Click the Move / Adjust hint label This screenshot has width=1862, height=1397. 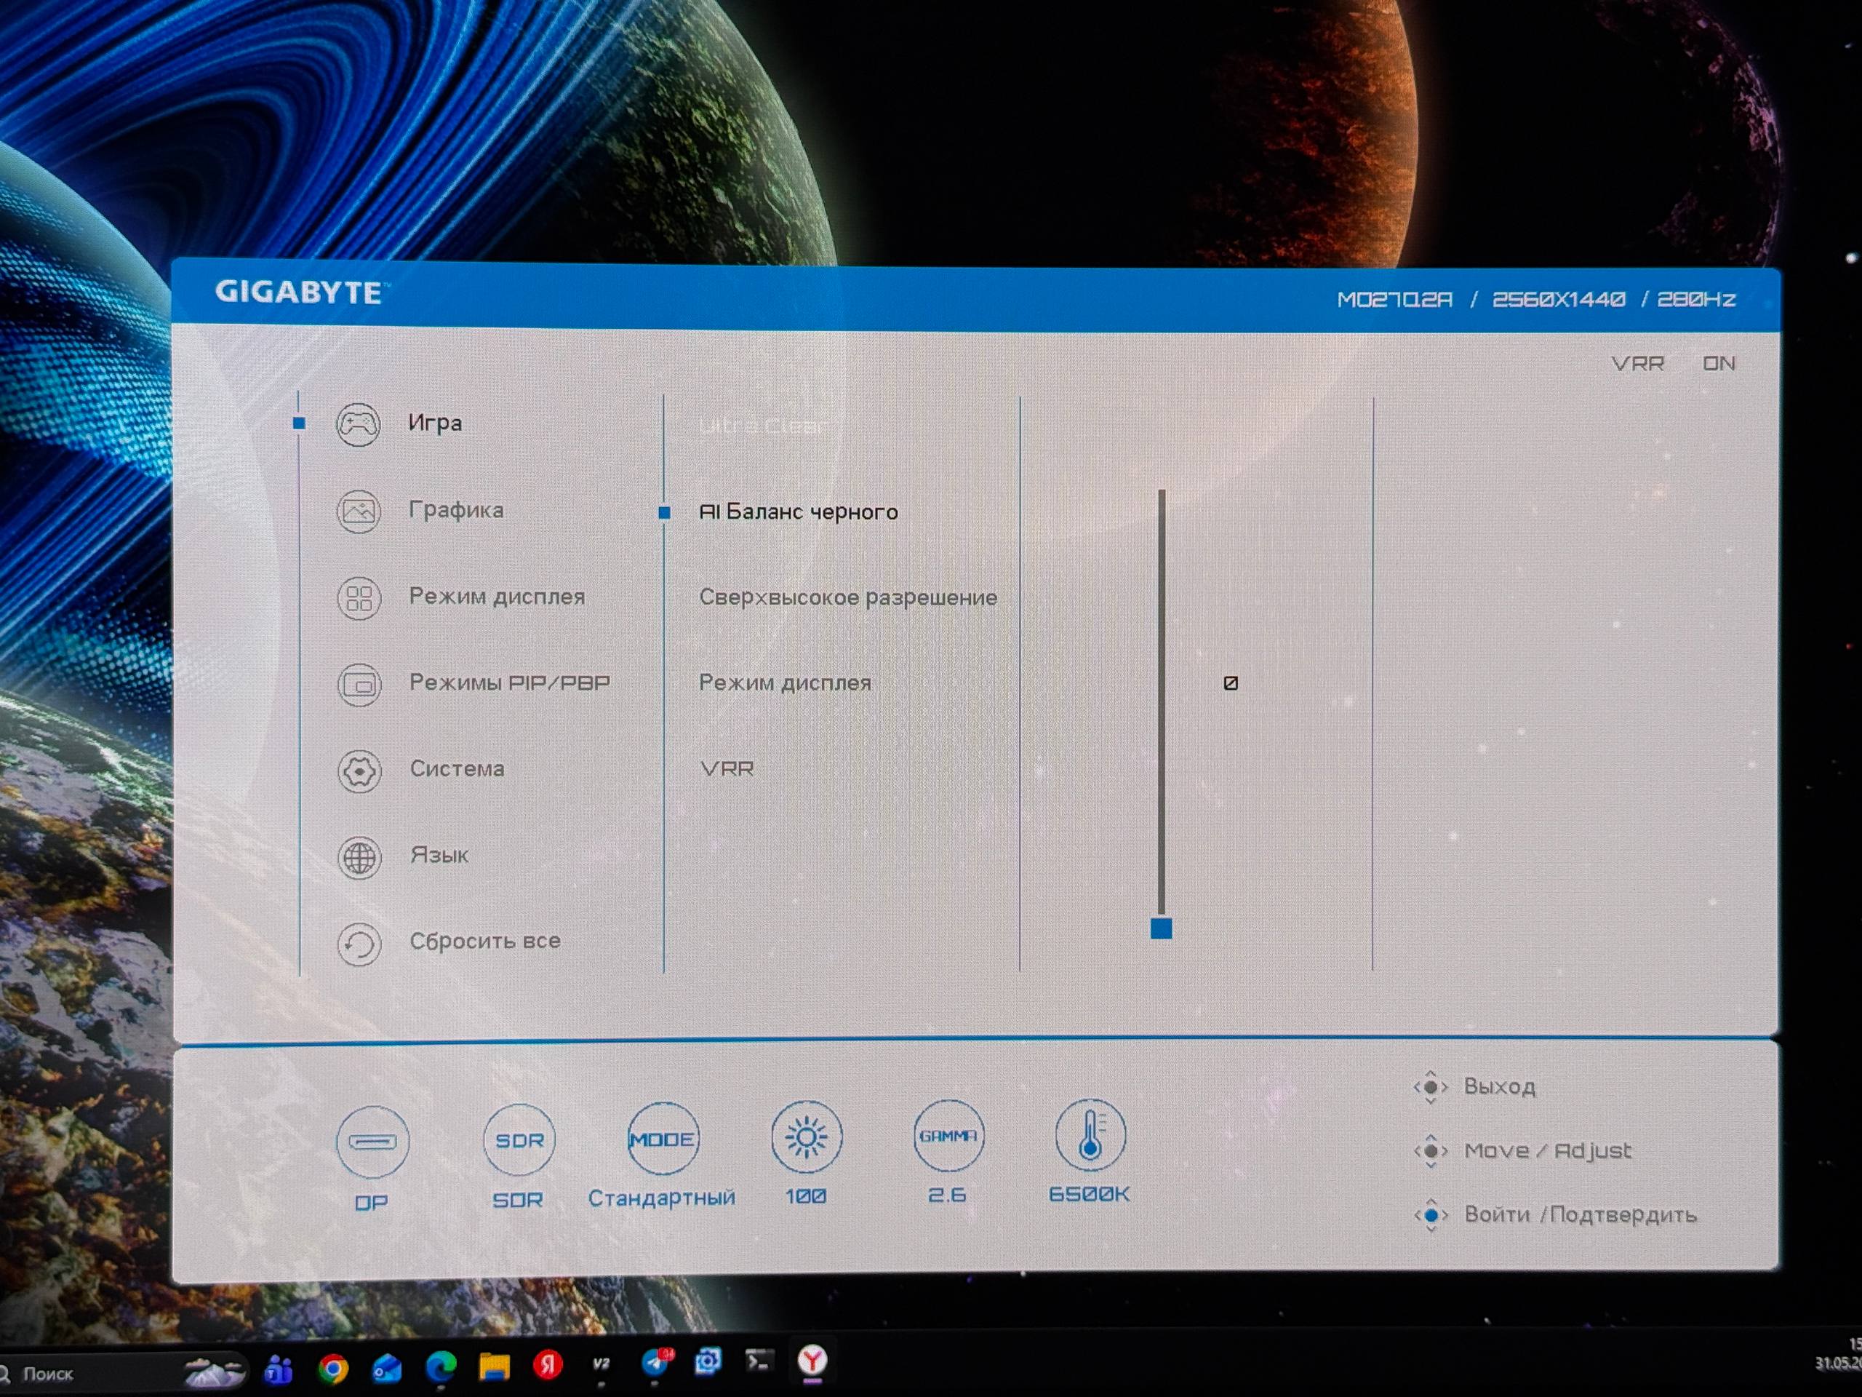(1548, 1151)
